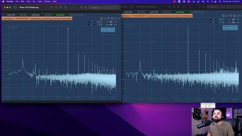Screen dimensions: 242x136
Task: Share the API Fully Cranked.png file
Action: pyautogui.click(x=184, y=7)
